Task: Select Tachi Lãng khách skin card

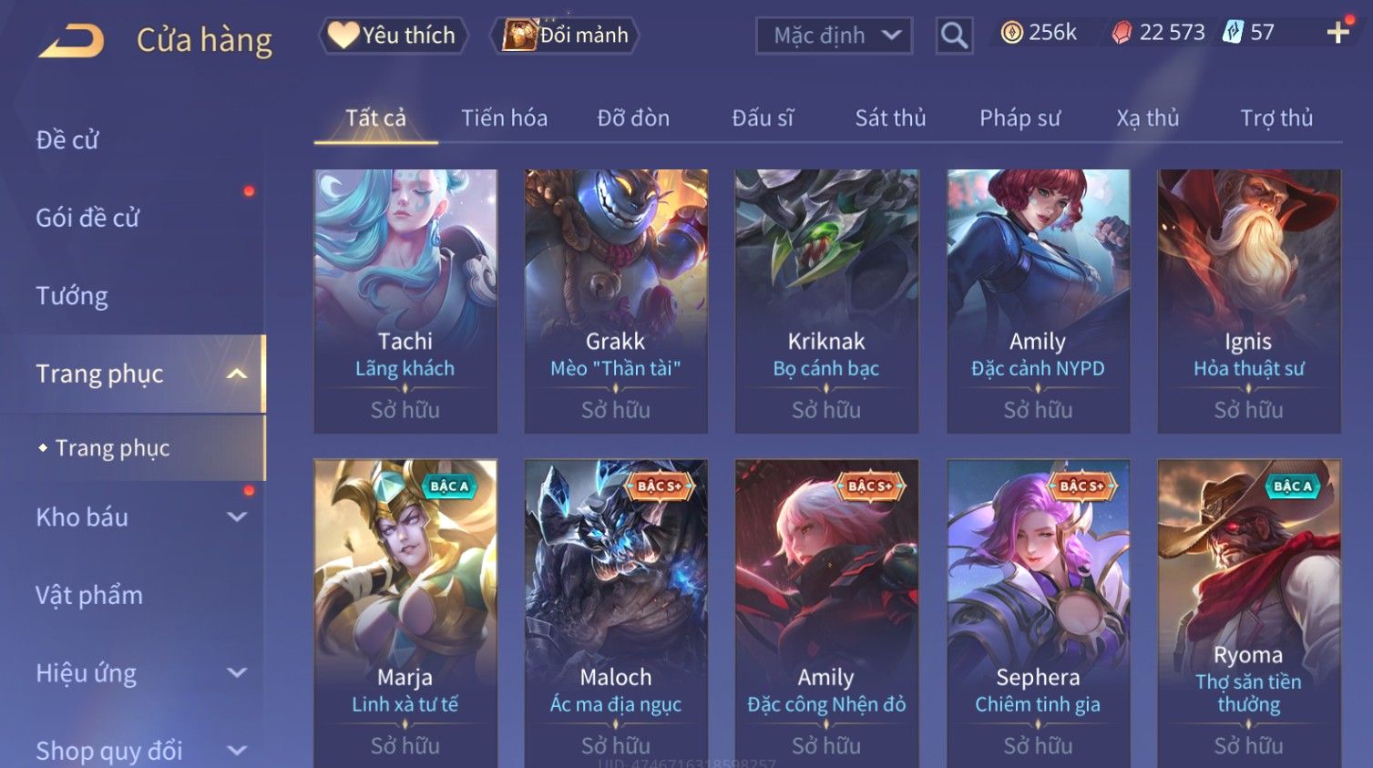Action: pyautogui.click(x=405, y=301)
